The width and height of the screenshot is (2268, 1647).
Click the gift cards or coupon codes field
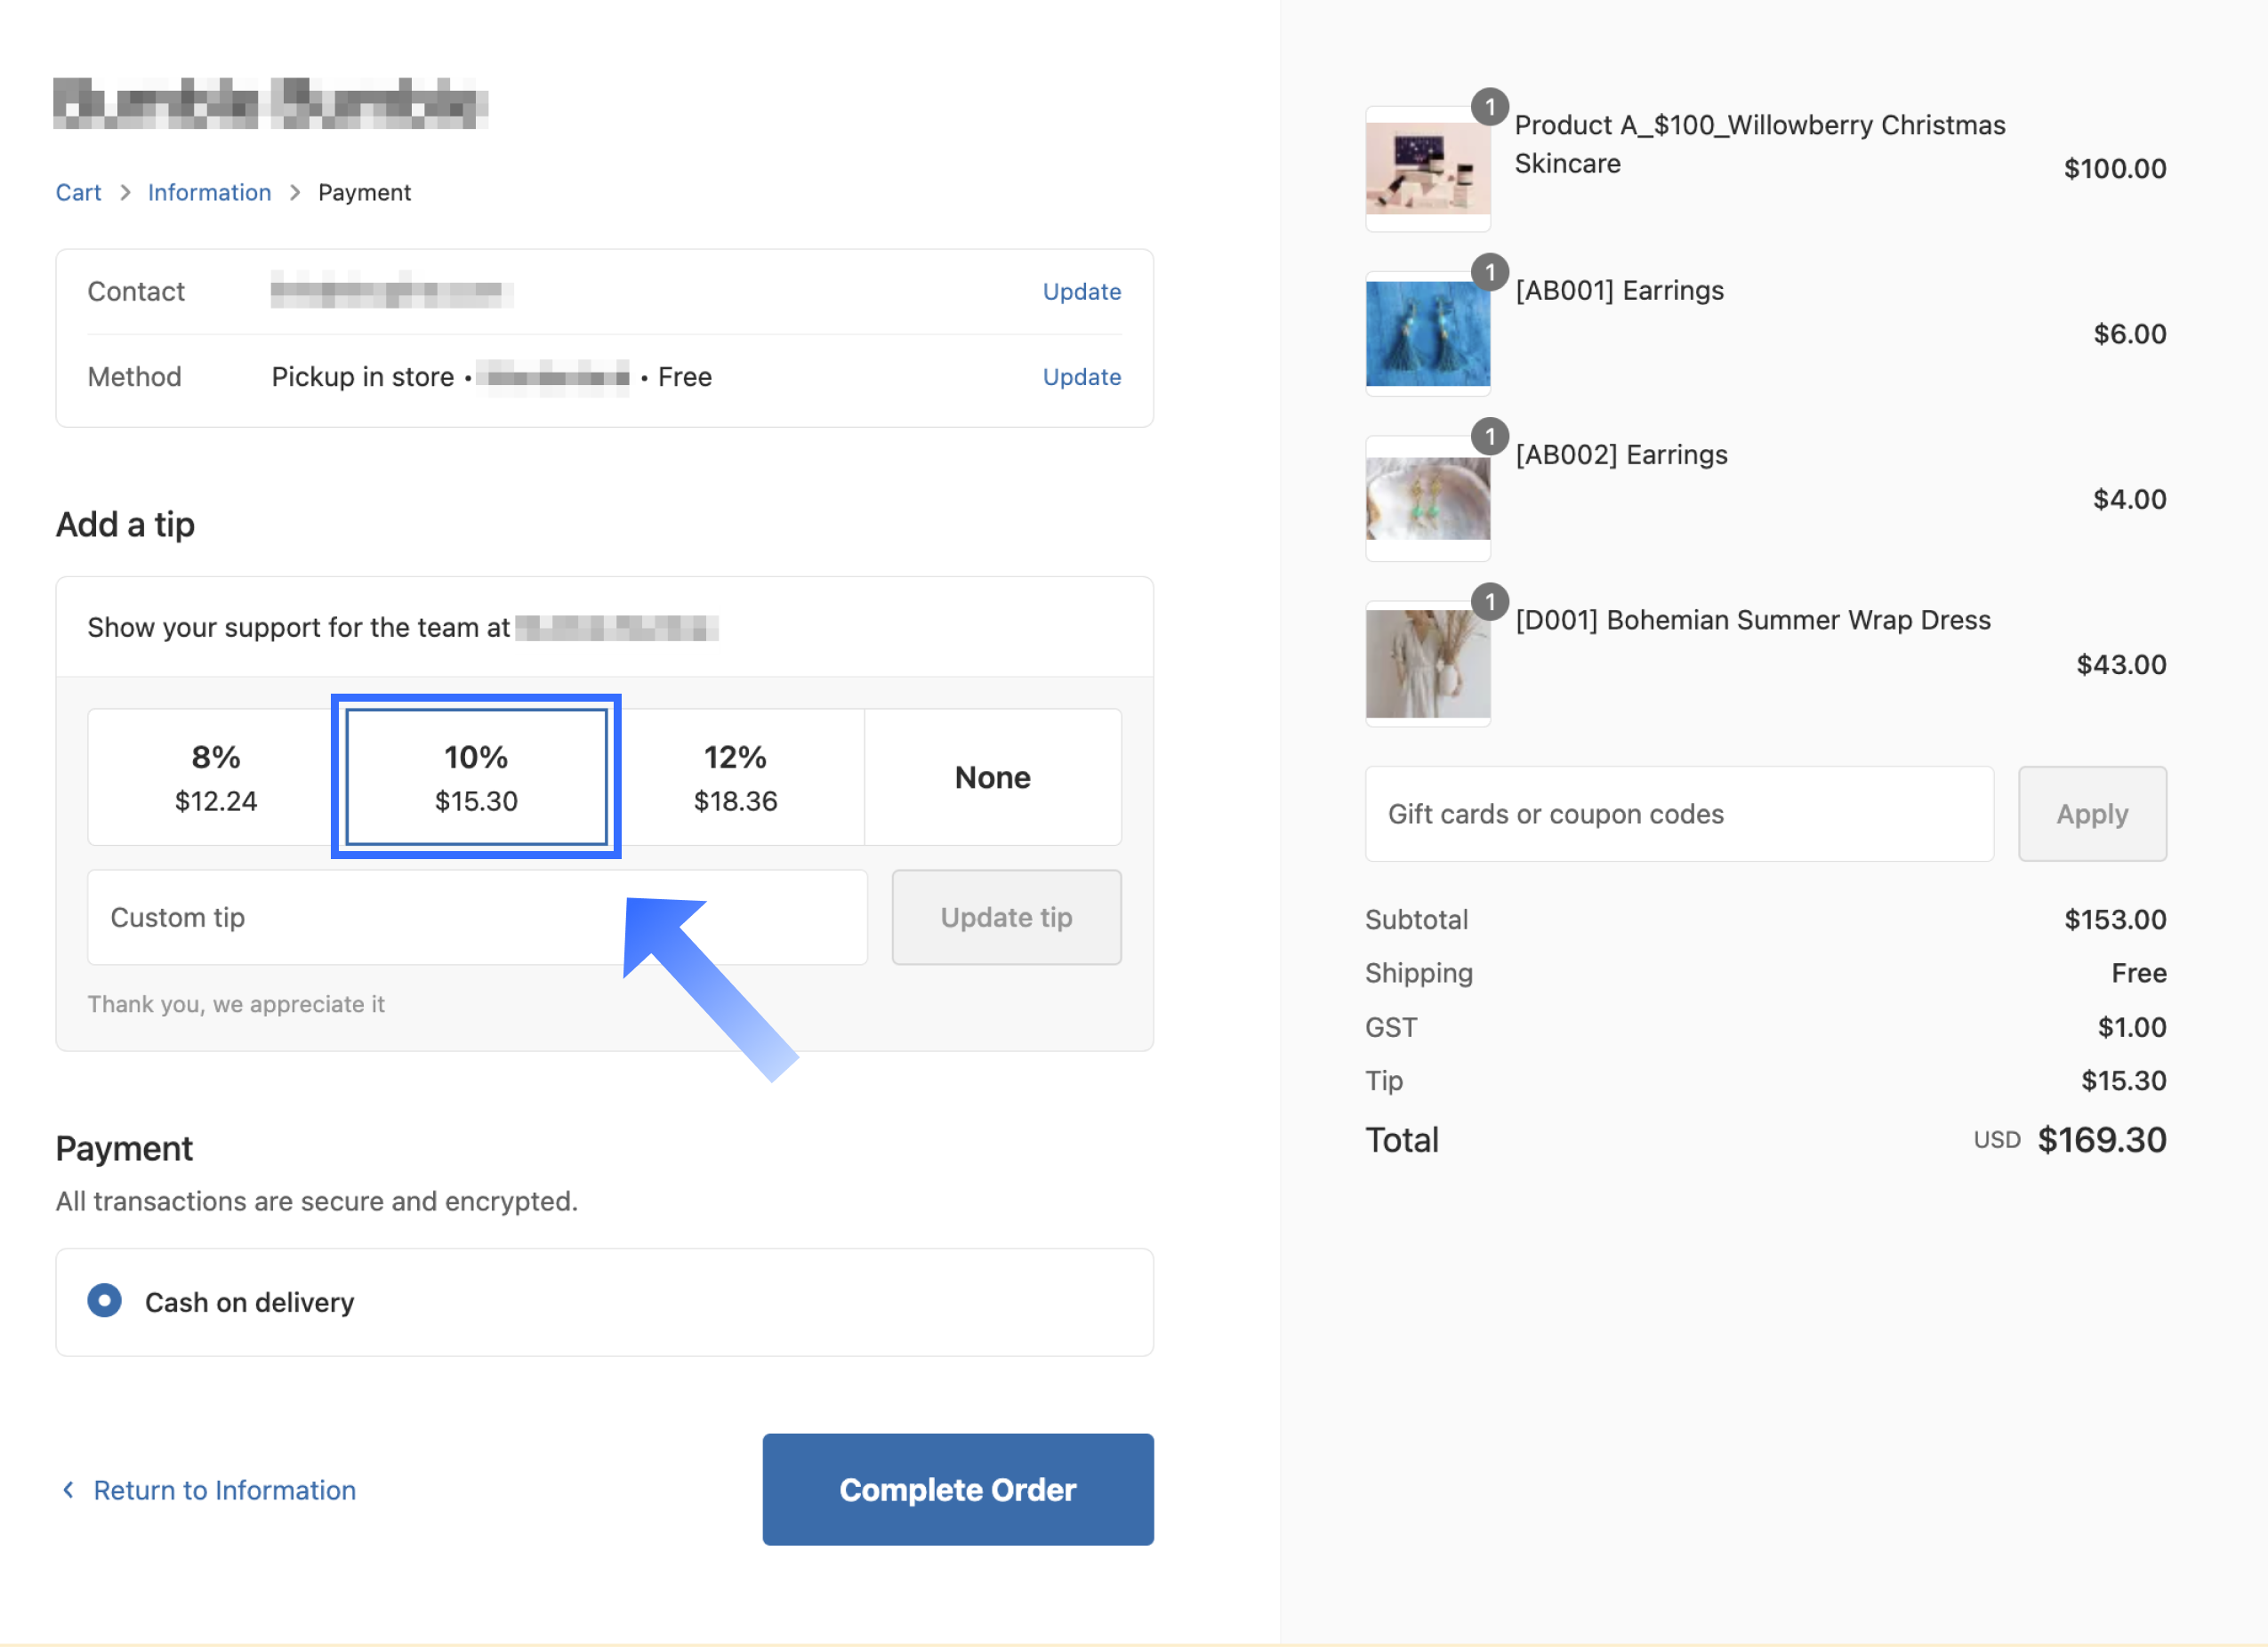(1678, 814)
